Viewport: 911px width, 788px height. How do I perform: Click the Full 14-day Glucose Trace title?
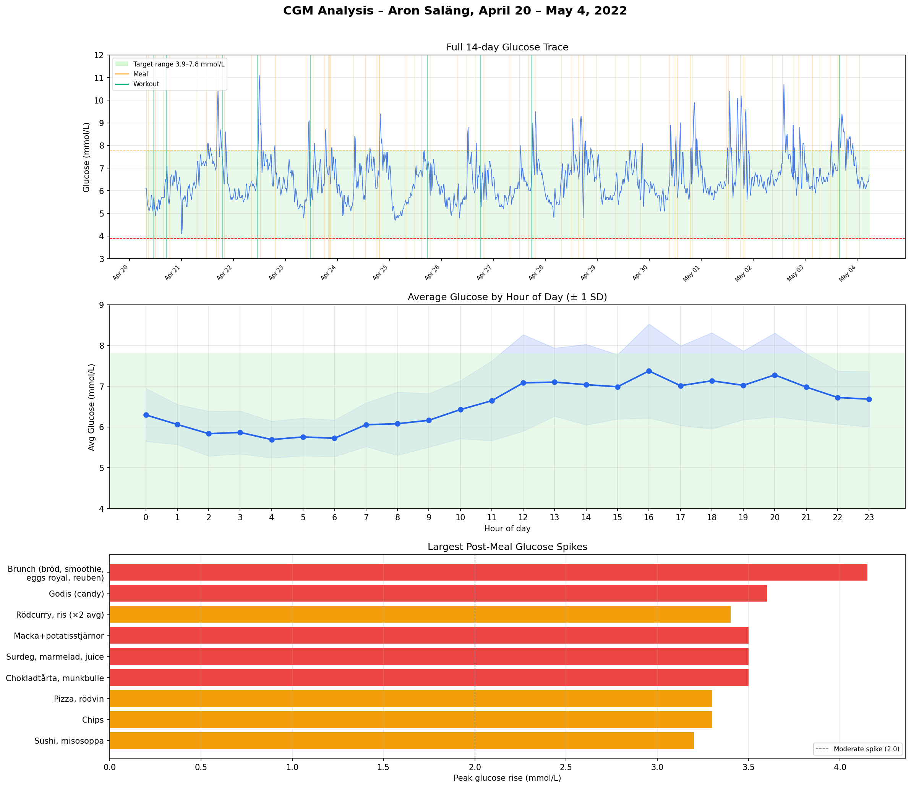(x=507, y=47)
